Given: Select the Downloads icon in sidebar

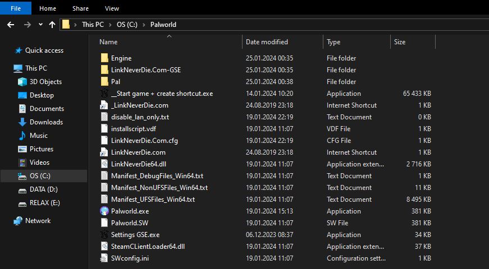Looking at the screenshot, I should click(22, 122).
